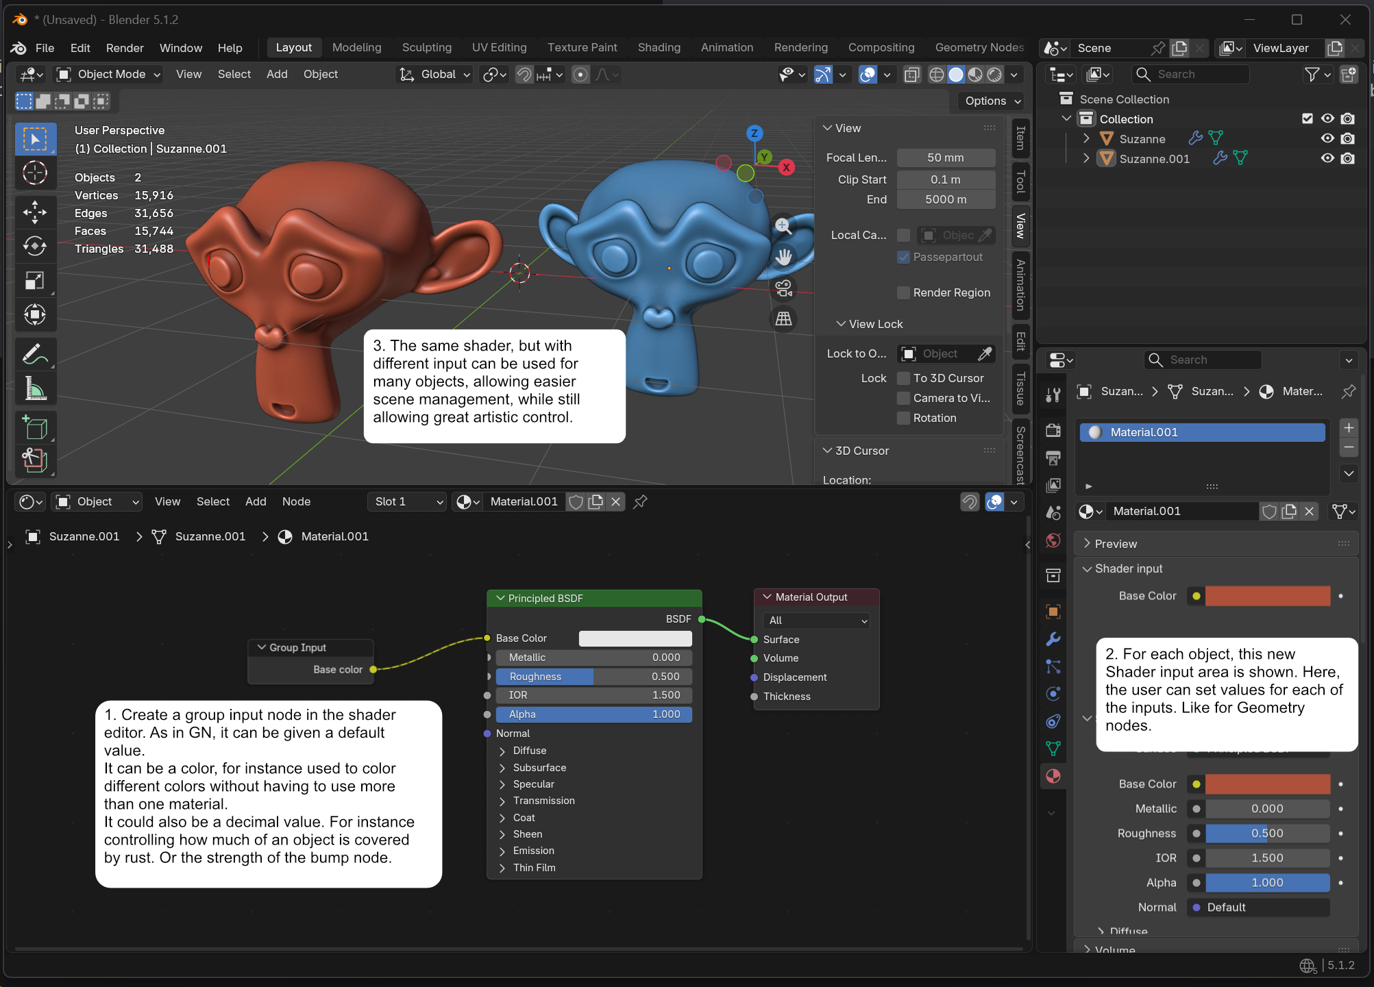Add a new material slot with plus button
This screenshot has height=987, width=1374.
pyautogui.click(x=1348, y=428)
